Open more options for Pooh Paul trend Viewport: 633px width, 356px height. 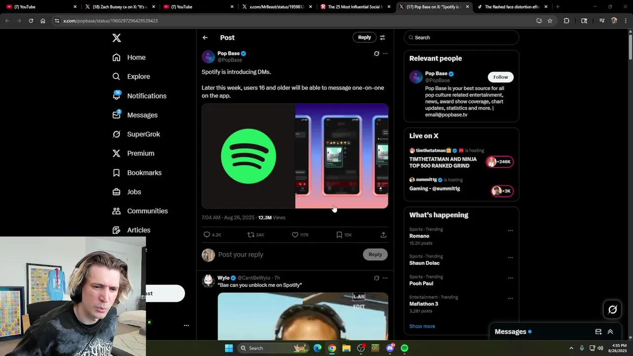[x=510, y=278]
